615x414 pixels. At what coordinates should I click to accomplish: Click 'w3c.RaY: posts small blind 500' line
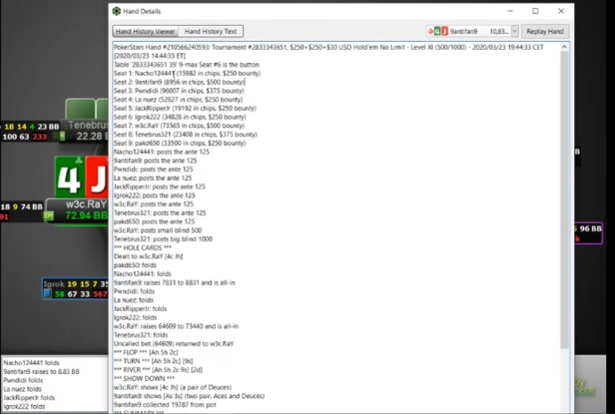[158, 231]
